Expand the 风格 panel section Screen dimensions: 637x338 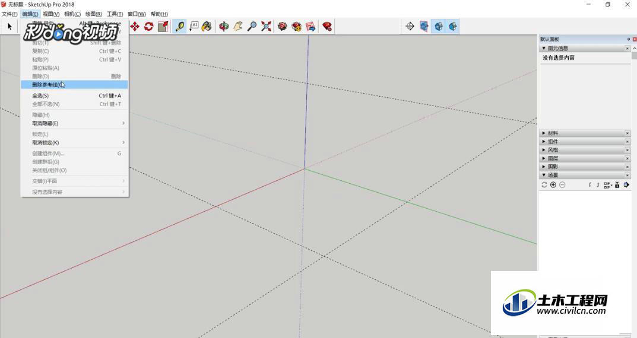pyautogui.click(x=544, y=150)
